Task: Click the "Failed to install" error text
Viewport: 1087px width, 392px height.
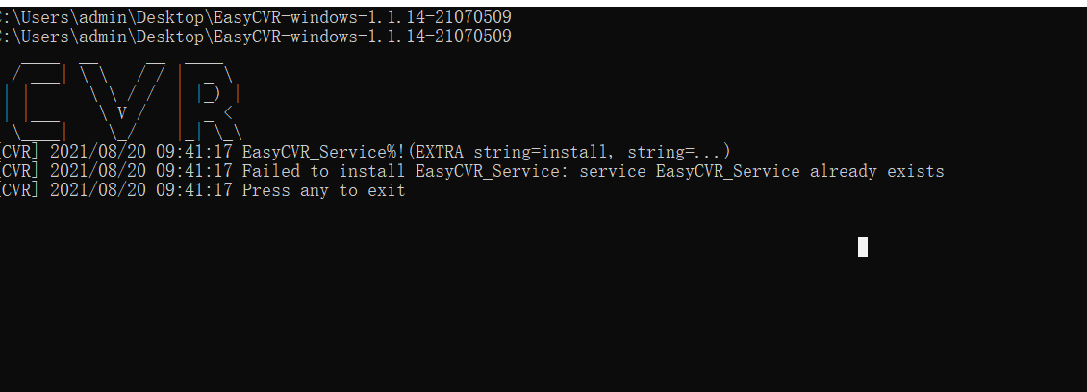Action: (323, 172)
